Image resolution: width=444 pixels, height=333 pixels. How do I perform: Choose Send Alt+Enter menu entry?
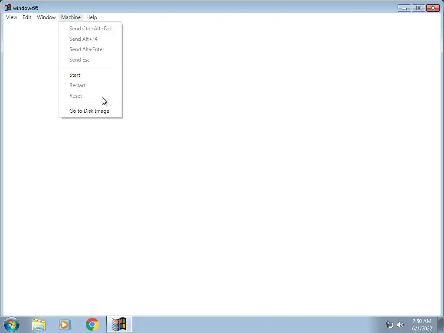tap(90, 49)
